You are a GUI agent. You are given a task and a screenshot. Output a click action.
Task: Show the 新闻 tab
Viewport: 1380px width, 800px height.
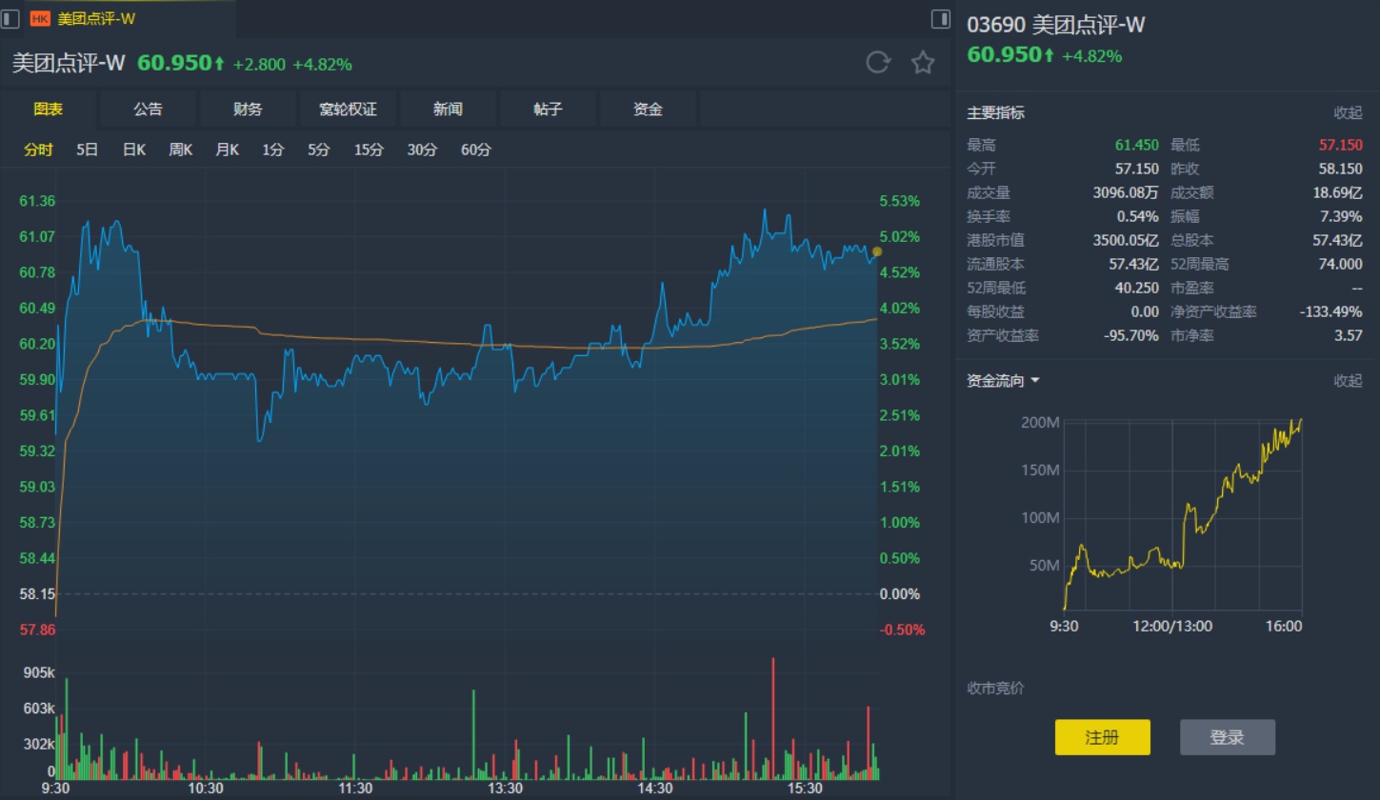(x=448, y=109)
